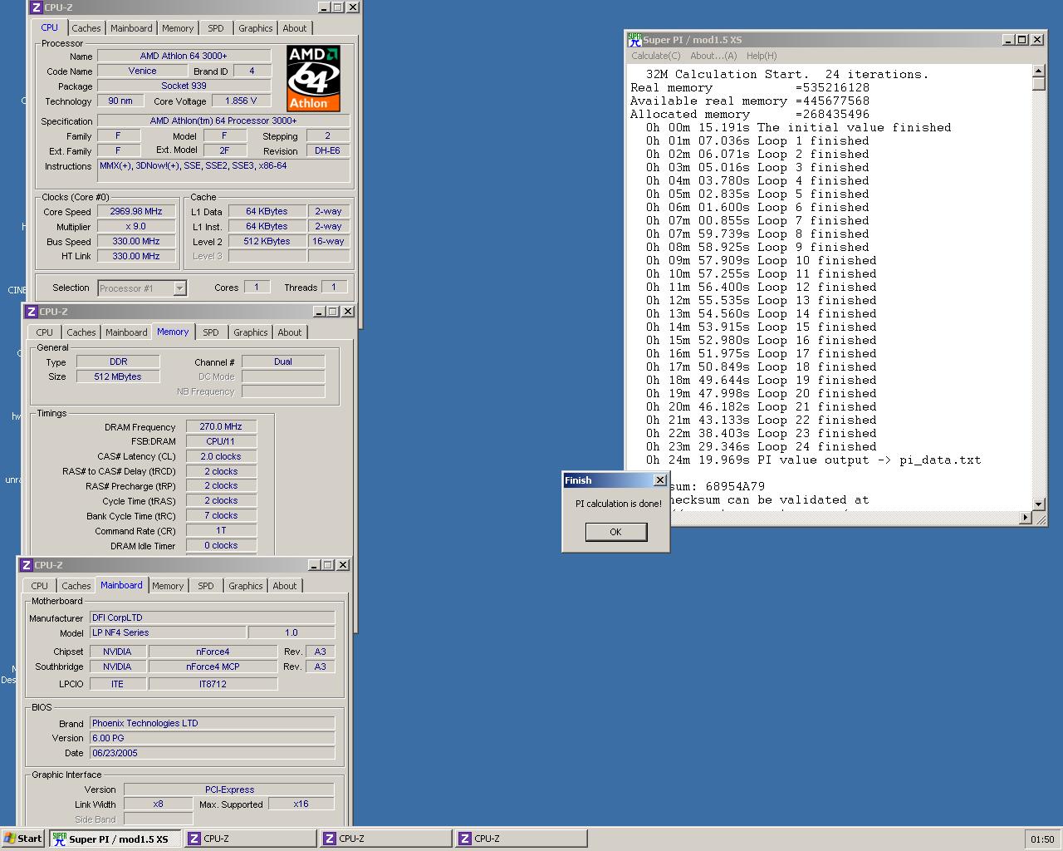Select Graphics tab in top CPU-Z window
Image resolution: width=1063 pixels, height=851 pixels.
255,28
